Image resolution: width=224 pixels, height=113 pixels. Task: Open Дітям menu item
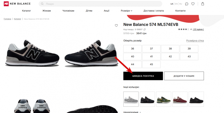coord(89,11)
